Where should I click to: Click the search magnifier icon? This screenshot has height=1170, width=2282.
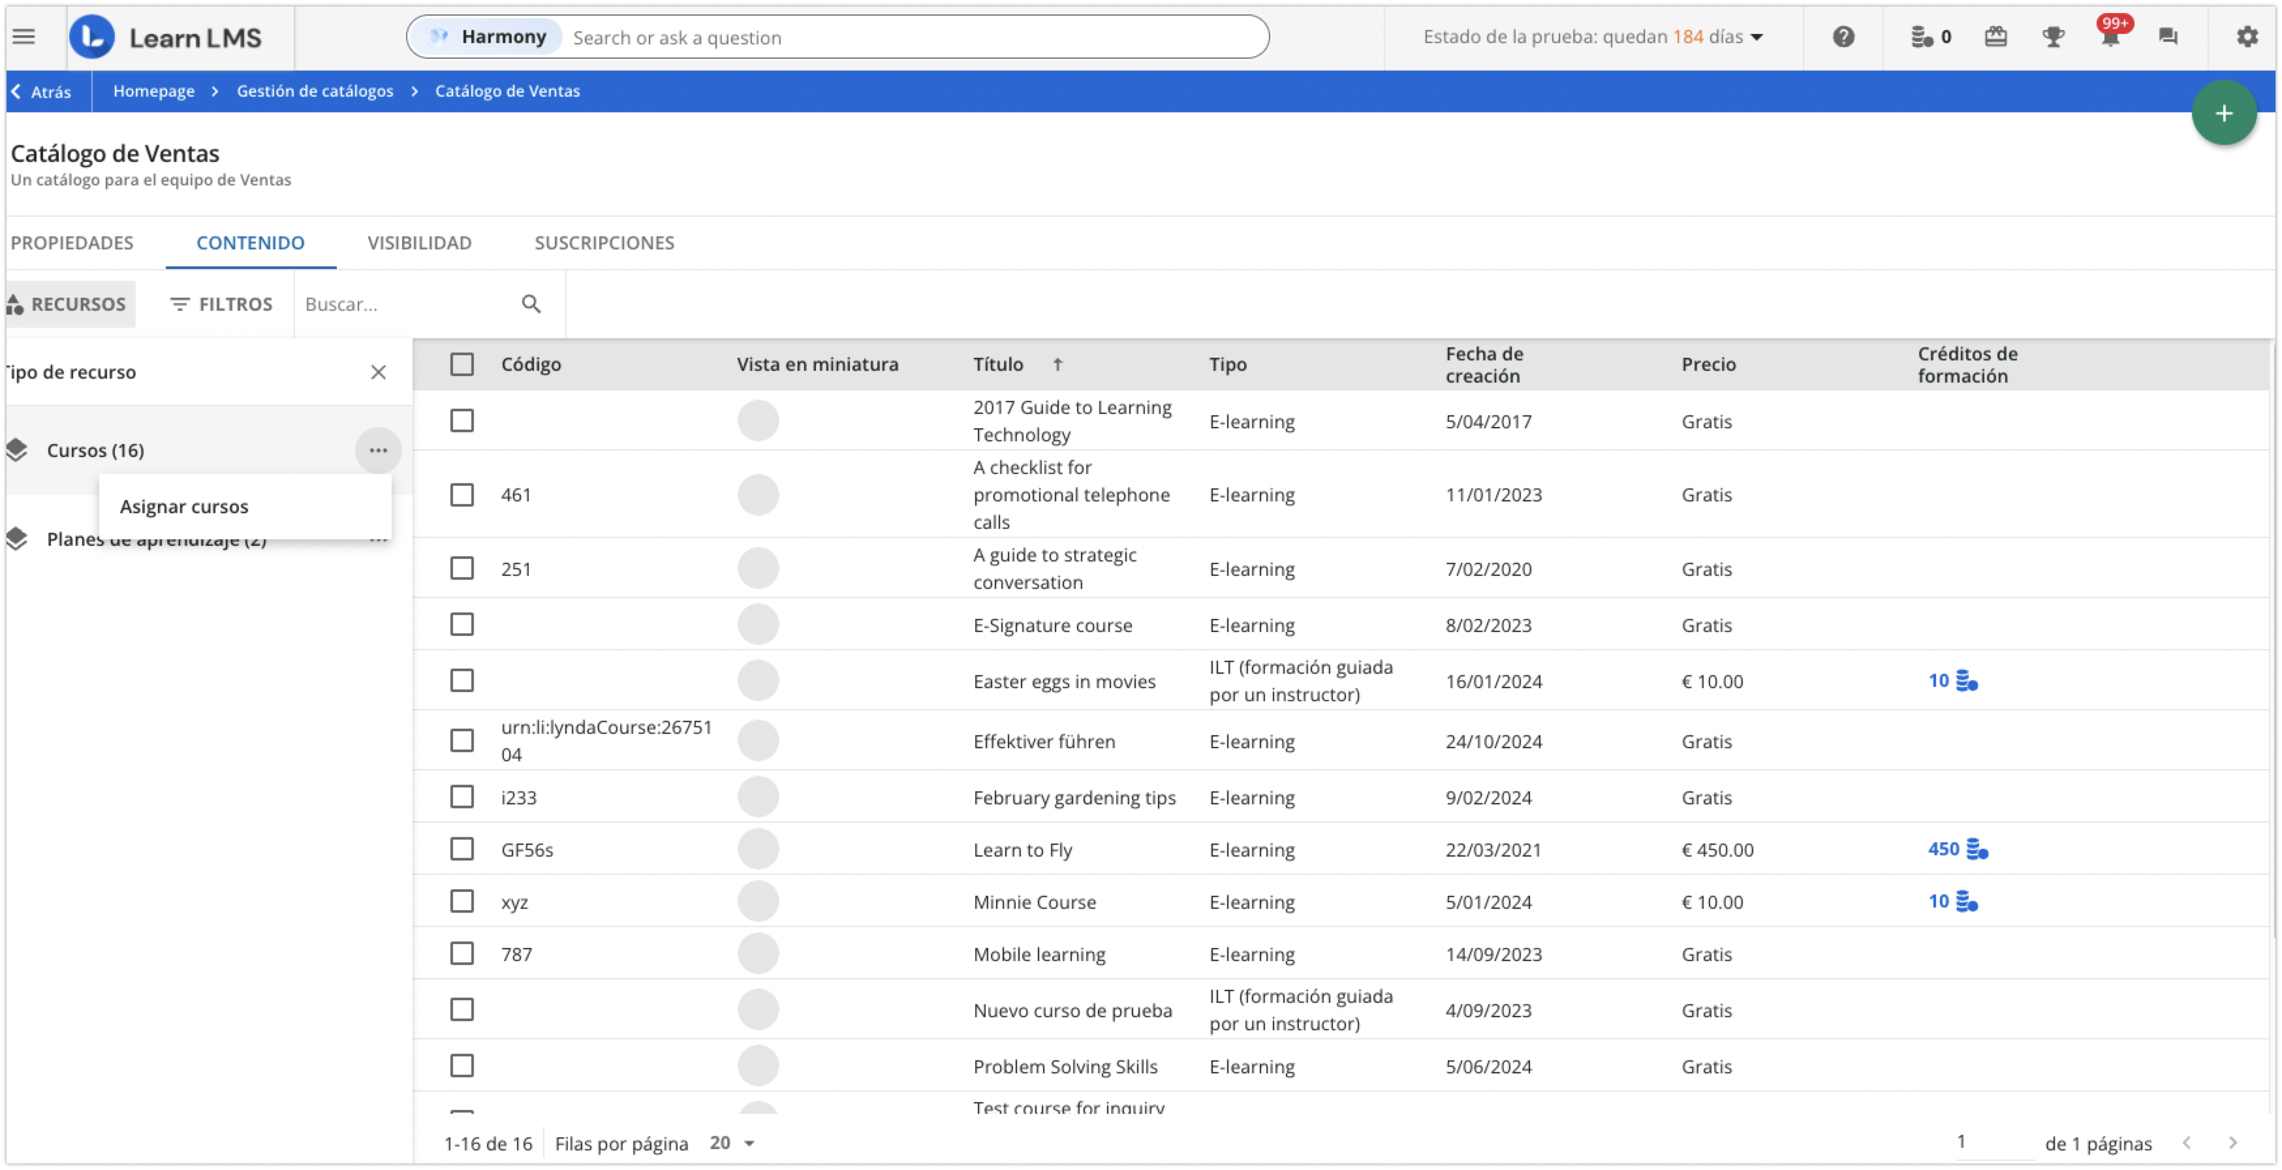point(531,304)
